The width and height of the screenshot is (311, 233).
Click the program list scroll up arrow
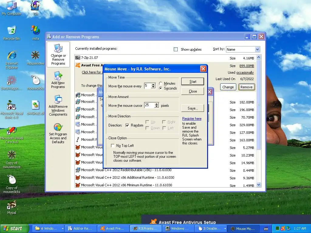point(258,57)
